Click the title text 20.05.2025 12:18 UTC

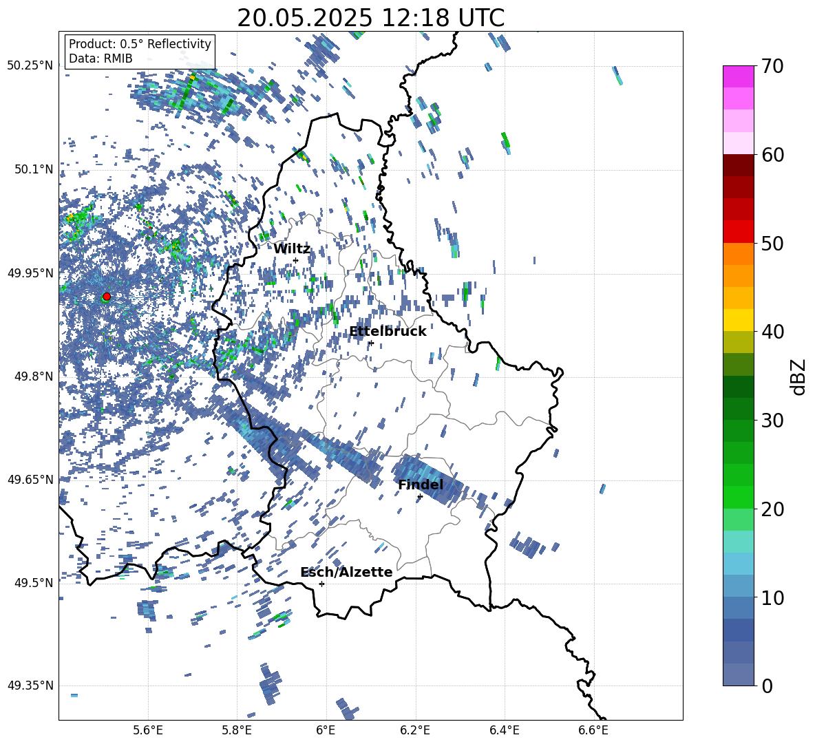[x=370, y=18]
